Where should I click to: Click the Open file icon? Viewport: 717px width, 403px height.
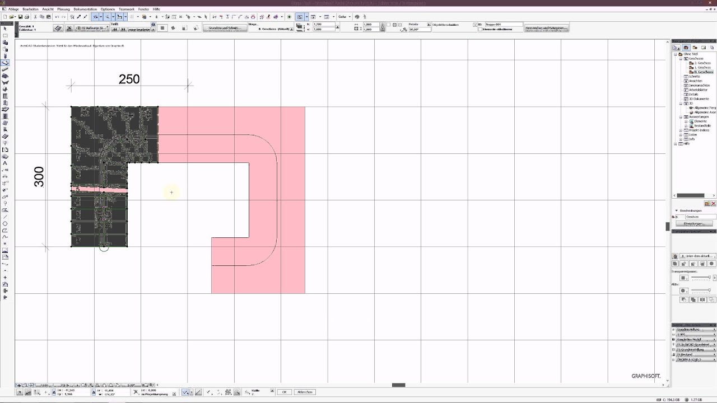[11, 17]
